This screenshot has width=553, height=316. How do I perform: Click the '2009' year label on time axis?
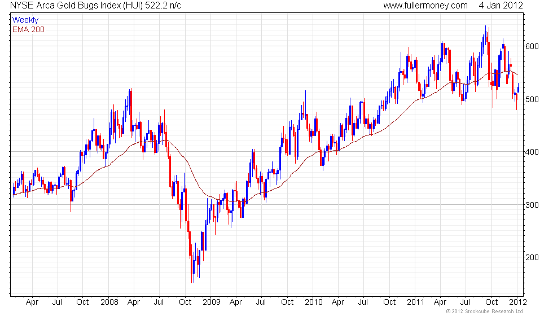(x=211, y=302)
